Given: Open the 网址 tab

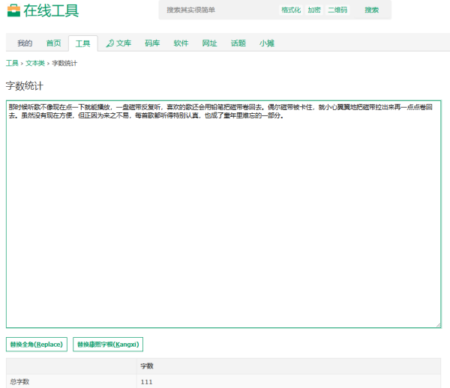Looking at the screenshot, I should pyautogui.click(x=209, y=43).
